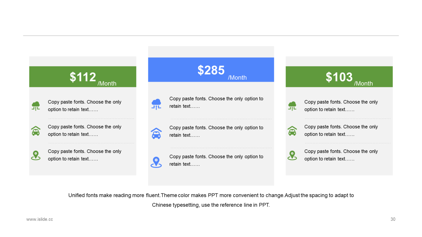Select the $112 price heading
Screen dimensions: 422x237
click(x=83, y=77)
